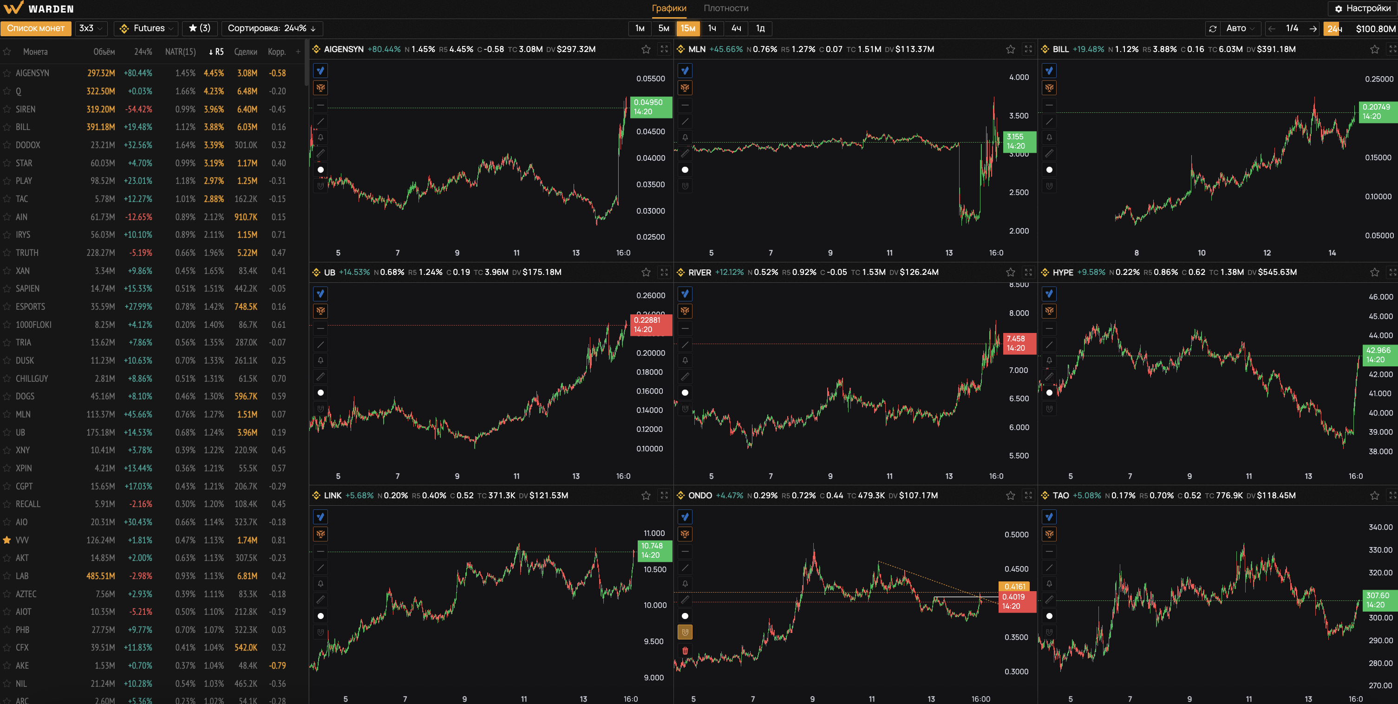This screenshot has width=1398, height=704.
Task: Set a price alert bell on UB chart
Action: click(321, 360)
